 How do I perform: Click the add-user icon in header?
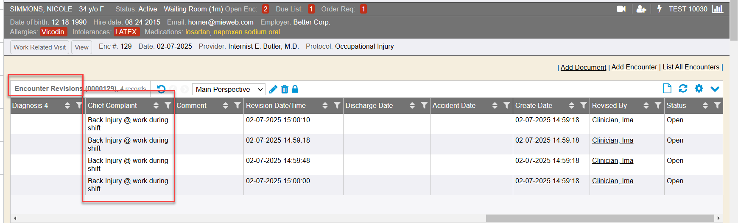point(641,9)
